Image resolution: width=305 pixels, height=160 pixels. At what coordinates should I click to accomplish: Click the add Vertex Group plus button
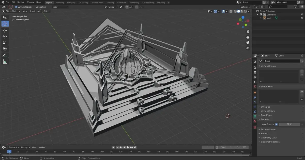pyautogui.click(x=302, y=71)
